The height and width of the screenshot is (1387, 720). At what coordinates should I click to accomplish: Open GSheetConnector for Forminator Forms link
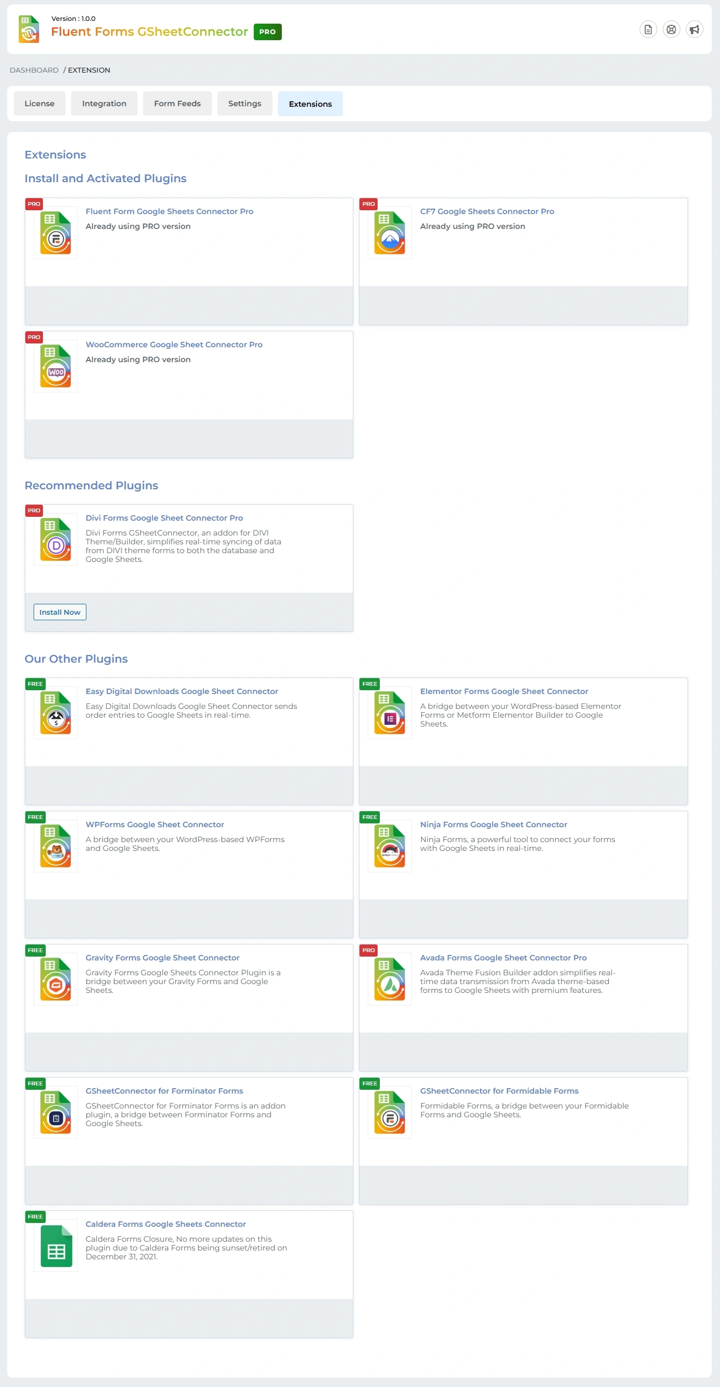point(164,1091)
